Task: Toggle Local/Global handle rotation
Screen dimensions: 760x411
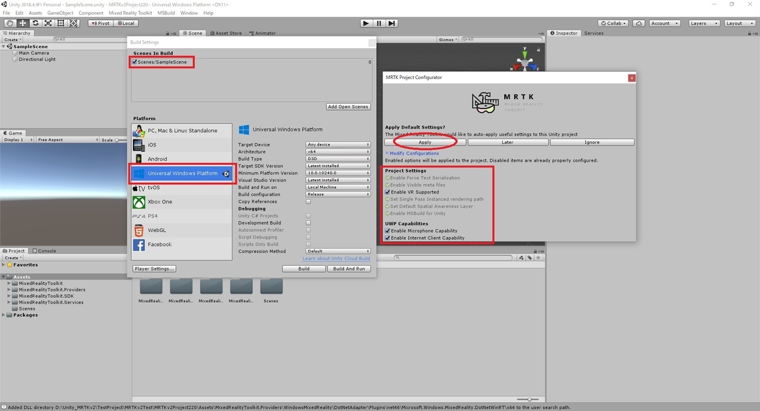Action: tap(125, 23)
